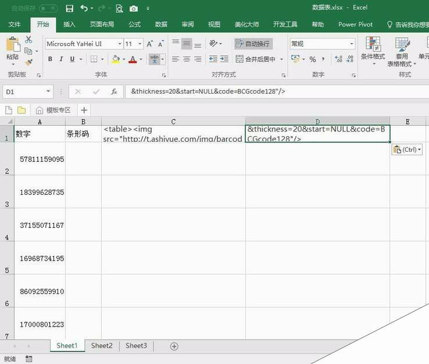The image size is (429, 364).
Task: Click the text orientation icon
Action: click(x=213, y=44)
